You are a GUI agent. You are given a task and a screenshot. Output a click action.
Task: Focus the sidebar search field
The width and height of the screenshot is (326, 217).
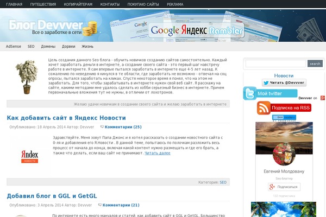[x=275, y=63]
